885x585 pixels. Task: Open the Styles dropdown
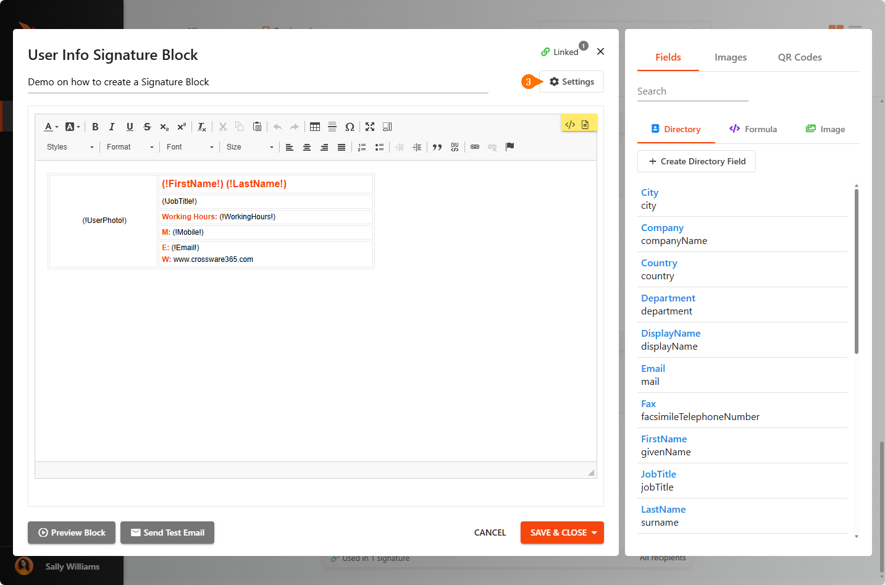coord(70,147)
